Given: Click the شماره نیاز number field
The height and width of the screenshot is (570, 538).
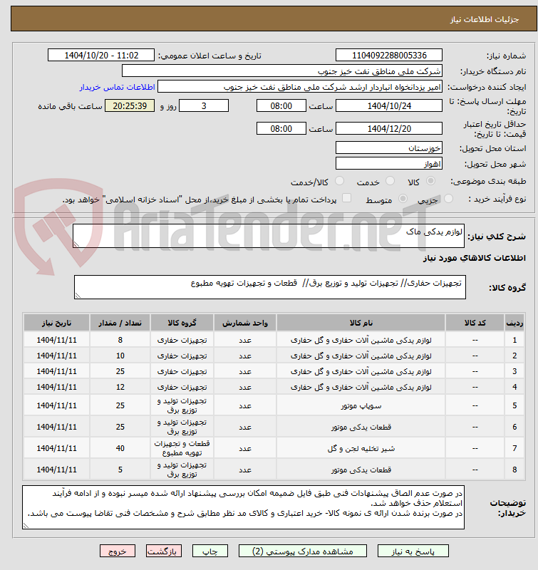Looking at the screenshot, I should (x=389, y=56).
